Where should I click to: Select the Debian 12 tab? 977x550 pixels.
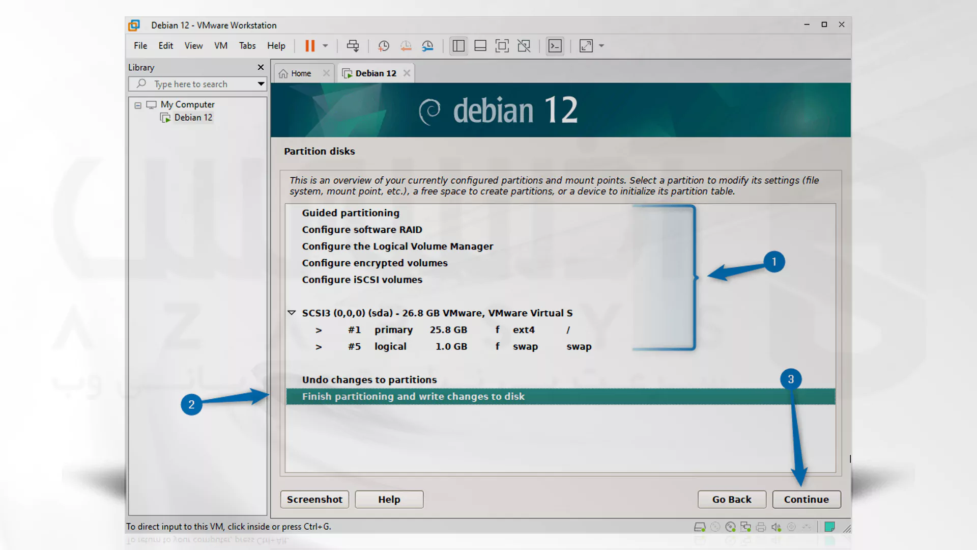click(x=375, y=73)
